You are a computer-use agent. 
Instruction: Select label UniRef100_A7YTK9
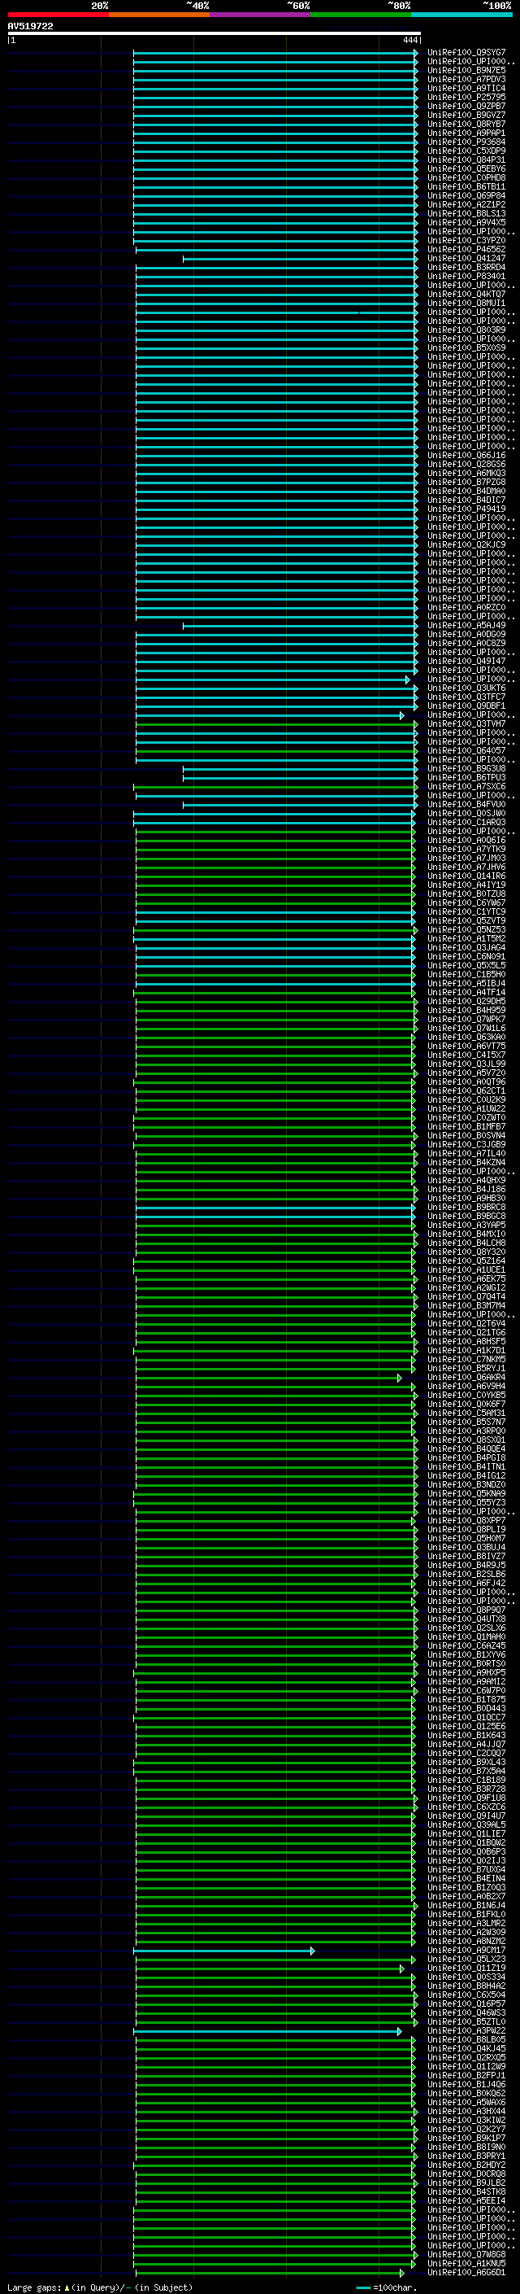[466, 849]
